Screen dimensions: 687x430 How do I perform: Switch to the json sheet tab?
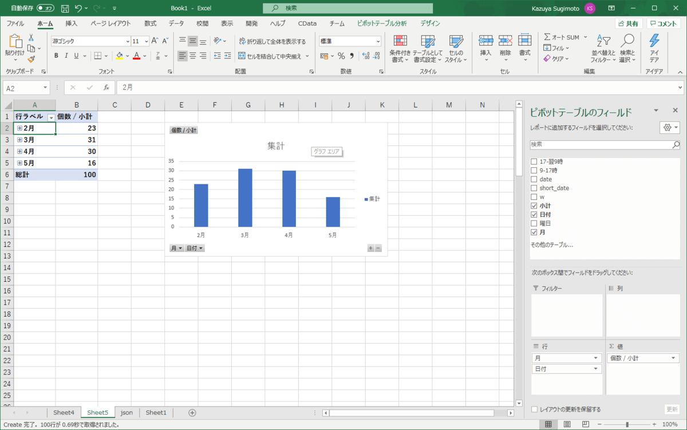(127, 412)
